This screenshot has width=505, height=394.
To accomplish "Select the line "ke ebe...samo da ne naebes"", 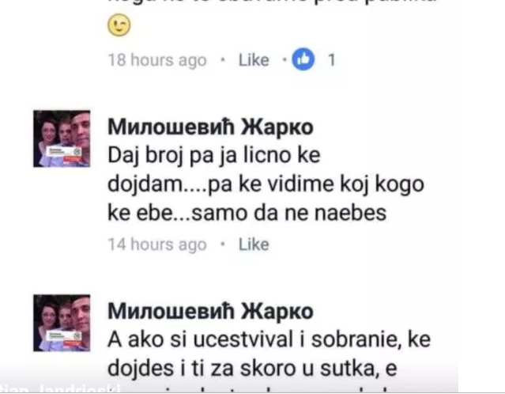I will [247, 213].
